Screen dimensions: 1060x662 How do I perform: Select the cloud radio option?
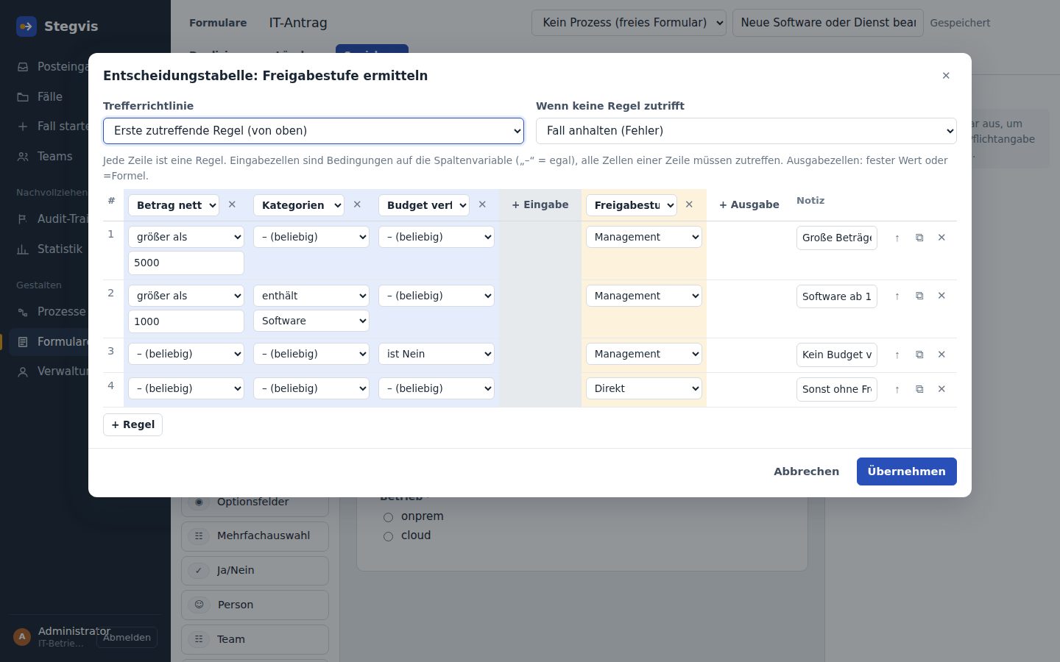click(388, 536)
